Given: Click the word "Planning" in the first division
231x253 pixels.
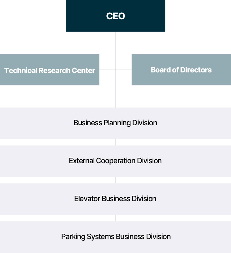Looking at the screenshot, I should [x=117, y=123].
